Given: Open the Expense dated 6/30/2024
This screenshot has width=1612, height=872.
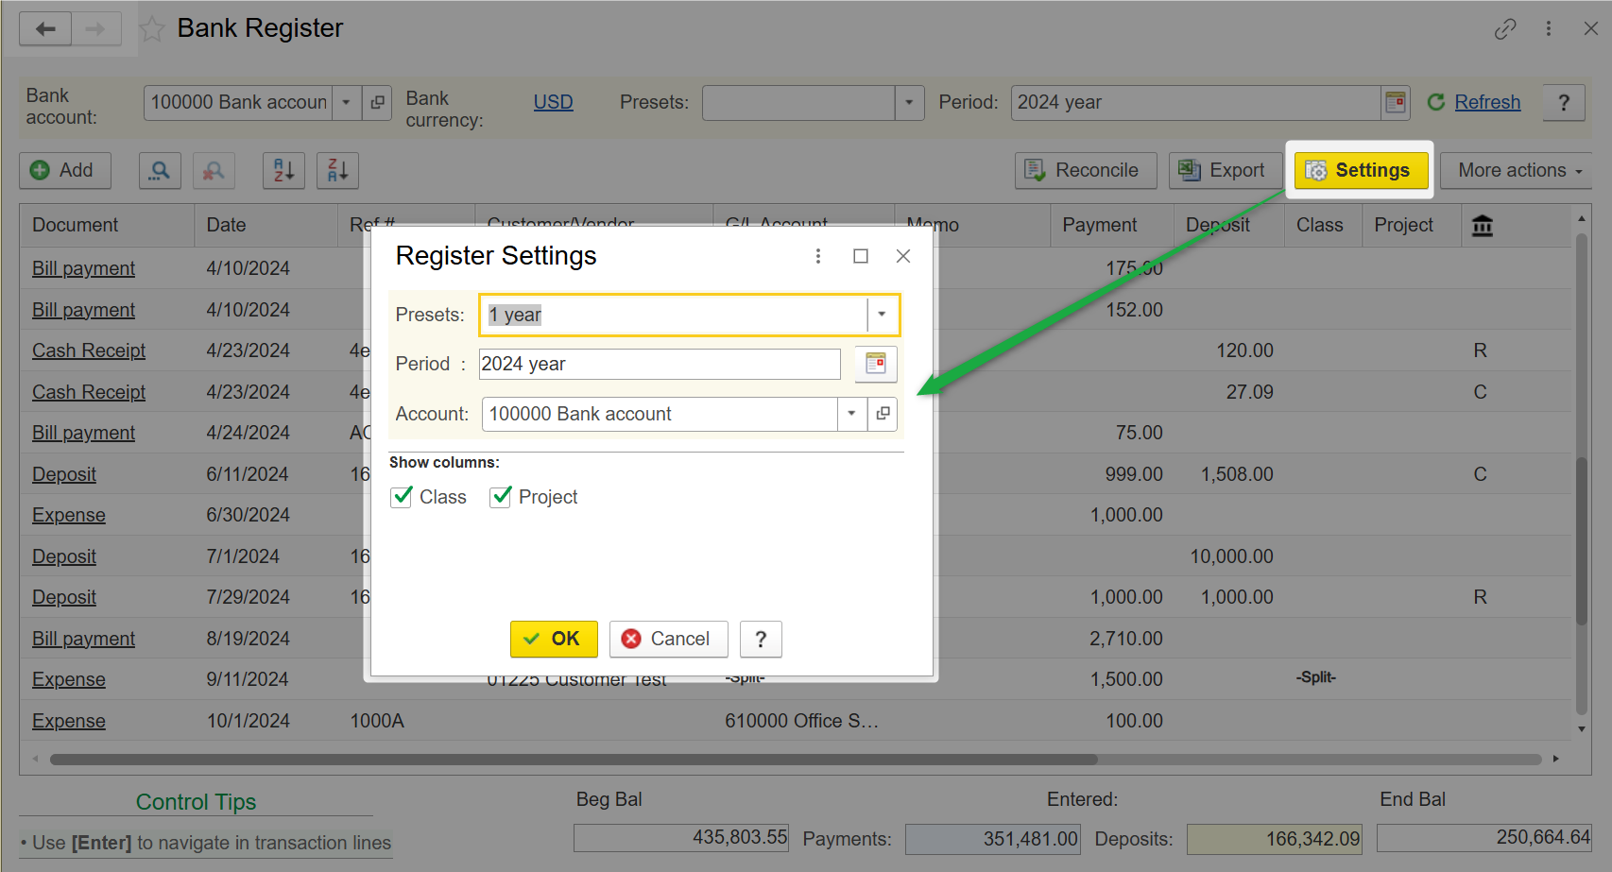Looking at the screenshot, I should (x=69, y=515).
